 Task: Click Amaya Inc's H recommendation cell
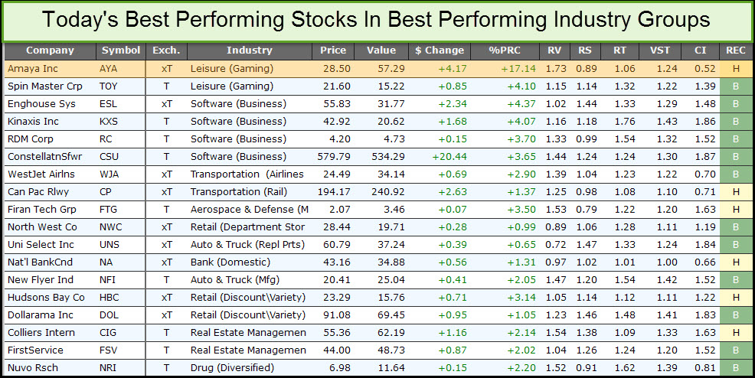[x=736, y=69]
